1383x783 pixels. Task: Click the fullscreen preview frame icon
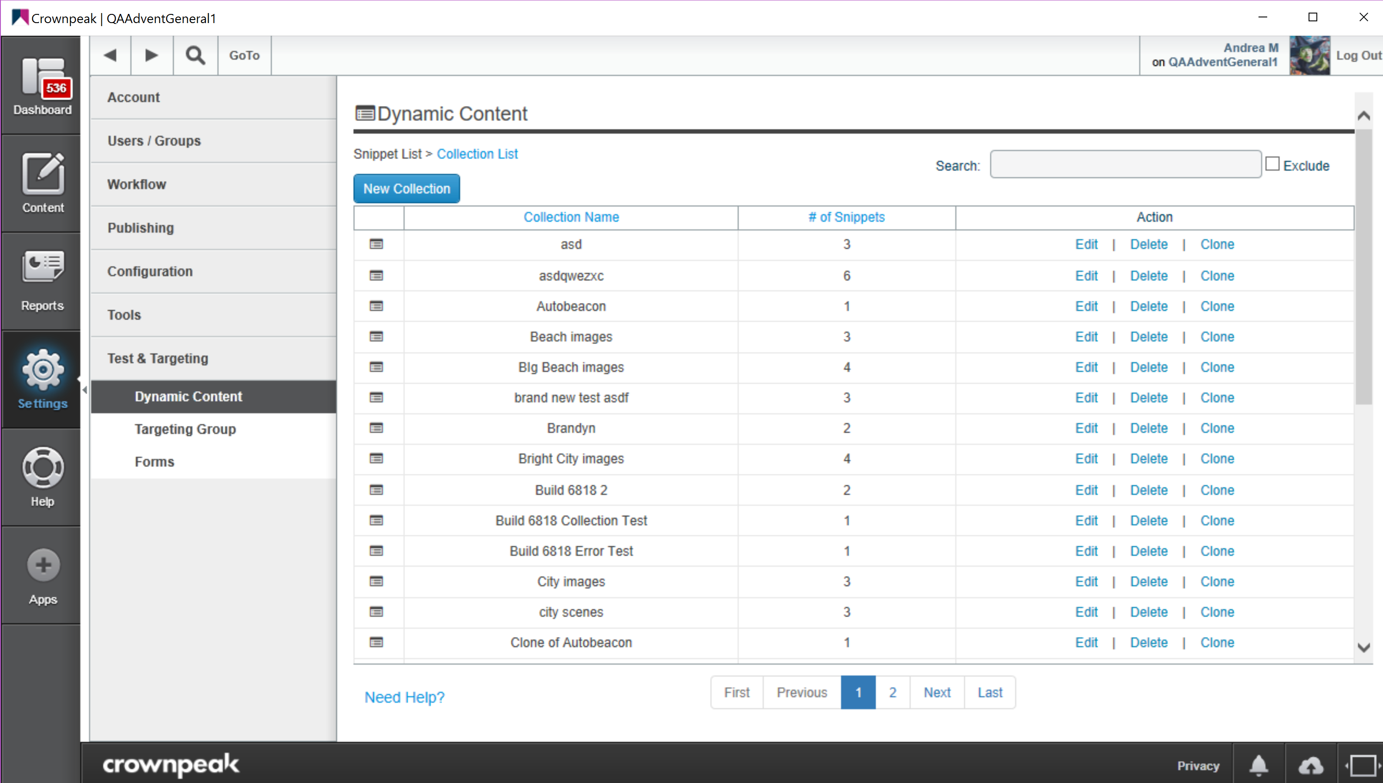click(1363, 765)
